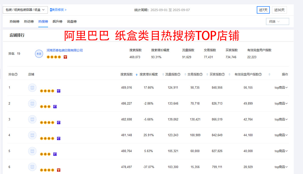Click the gold star rating in rank 1 row
Viewport: 303px width, 174px height.
(47, 91)
